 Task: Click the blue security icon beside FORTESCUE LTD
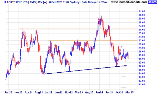5,2
